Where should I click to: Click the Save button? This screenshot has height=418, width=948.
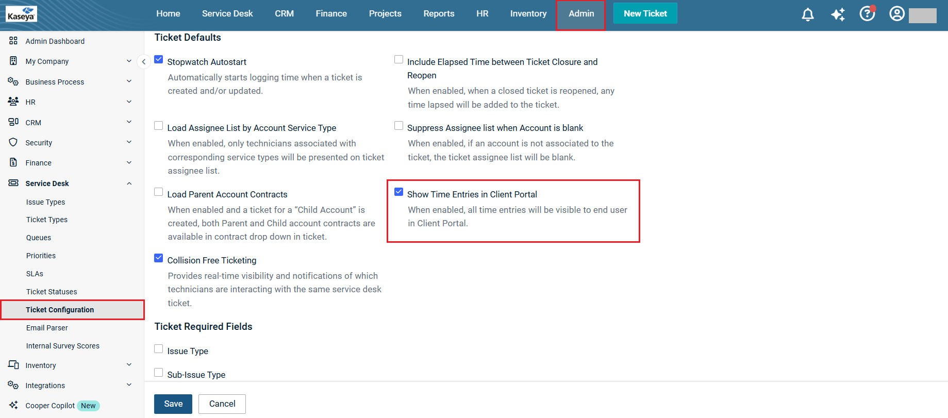click(x=173, y=404)
